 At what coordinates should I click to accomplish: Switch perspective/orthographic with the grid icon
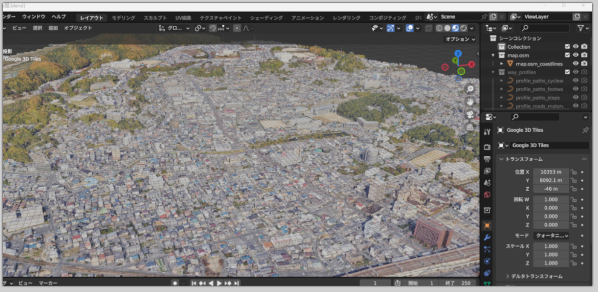point(469,127)
